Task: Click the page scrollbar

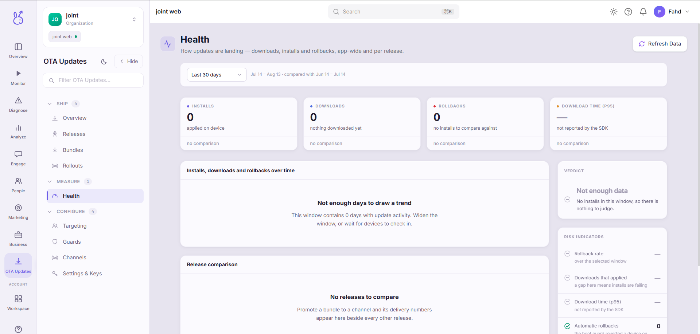Action: (x=698, y=146)
